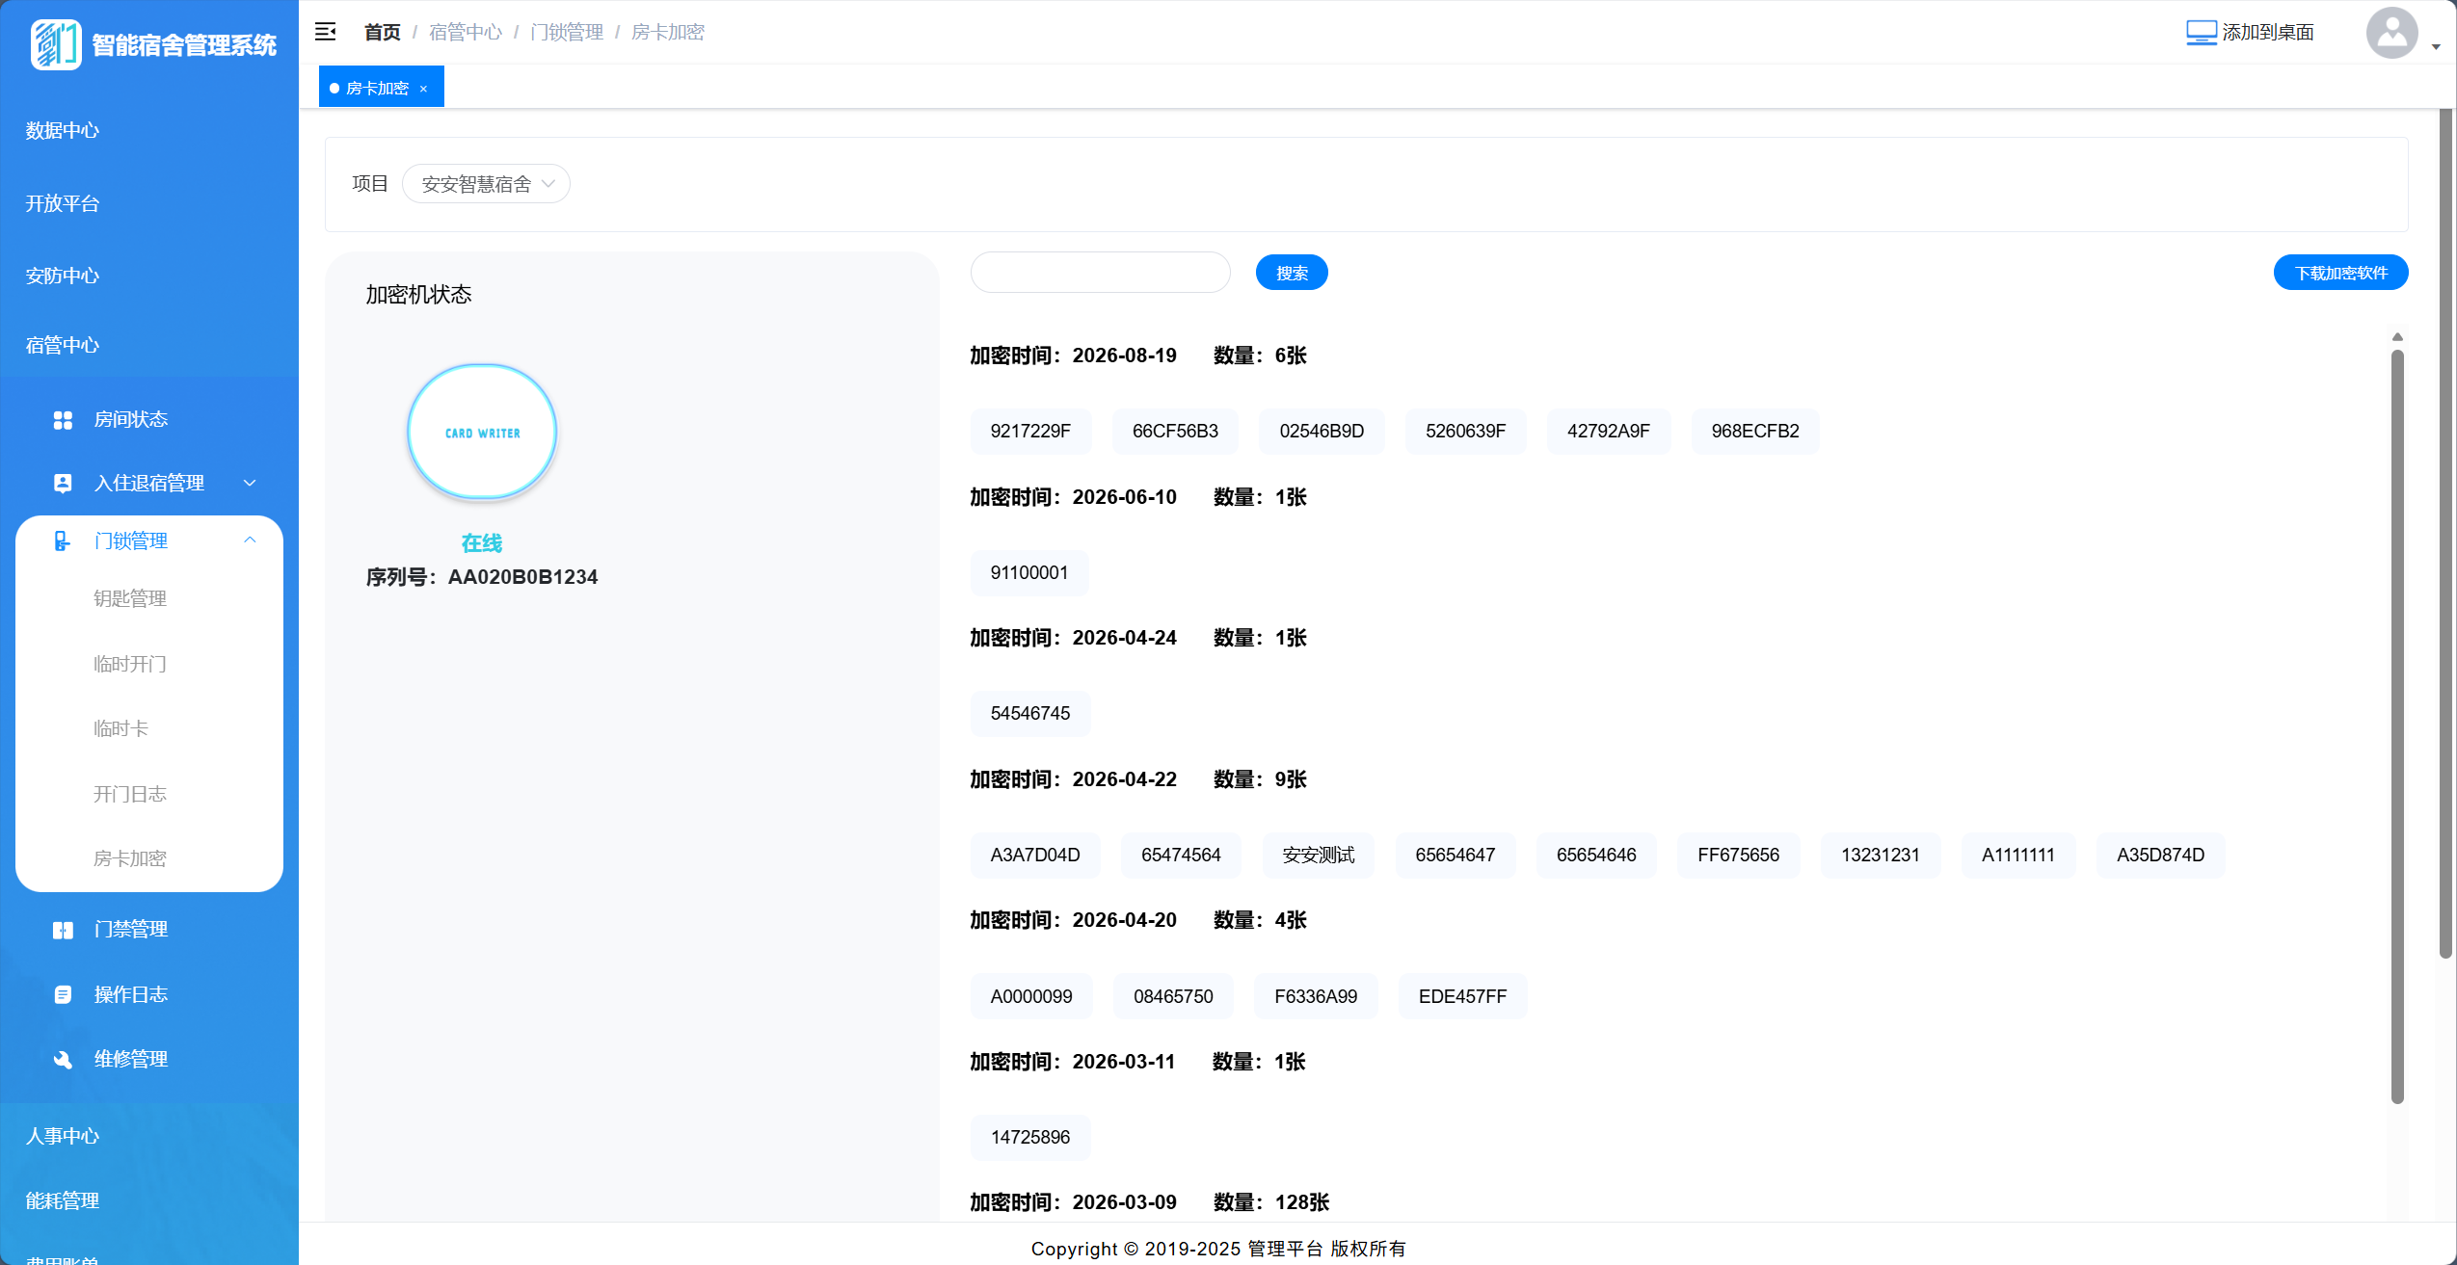The image size is (2457, 1265).
Task: Go to 首页 breadcrumb
Action: click(x=382, y=32)
